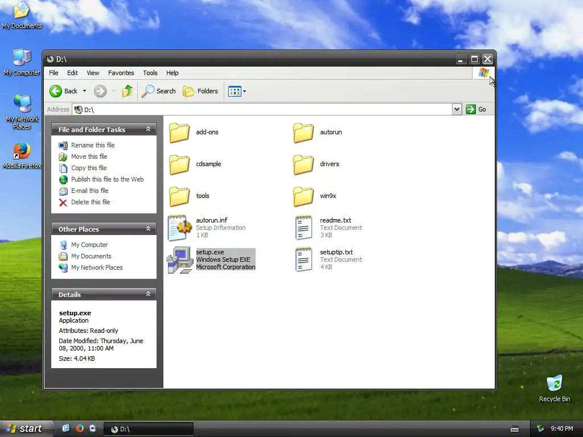583x437 pixels.
Task: Click the D:\ address field
Action: (262, 110)
